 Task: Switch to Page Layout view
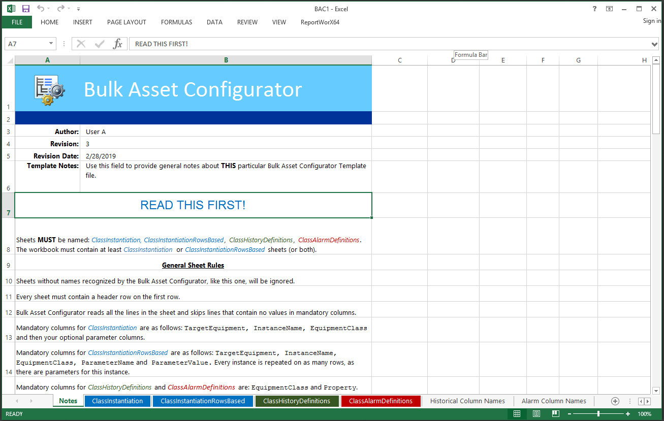(536, 414)
